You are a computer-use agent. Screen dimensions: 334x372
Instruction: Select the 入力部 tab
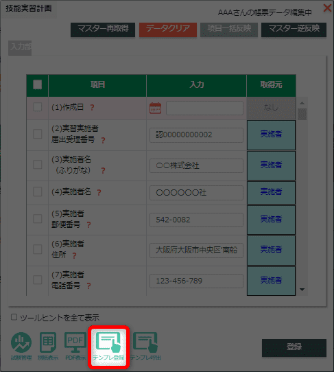20,48
